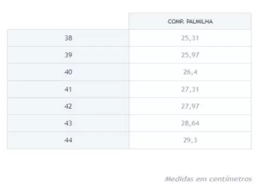Click the 27,97 insole length value
The image size is (259, 194).
click(190, 106)
